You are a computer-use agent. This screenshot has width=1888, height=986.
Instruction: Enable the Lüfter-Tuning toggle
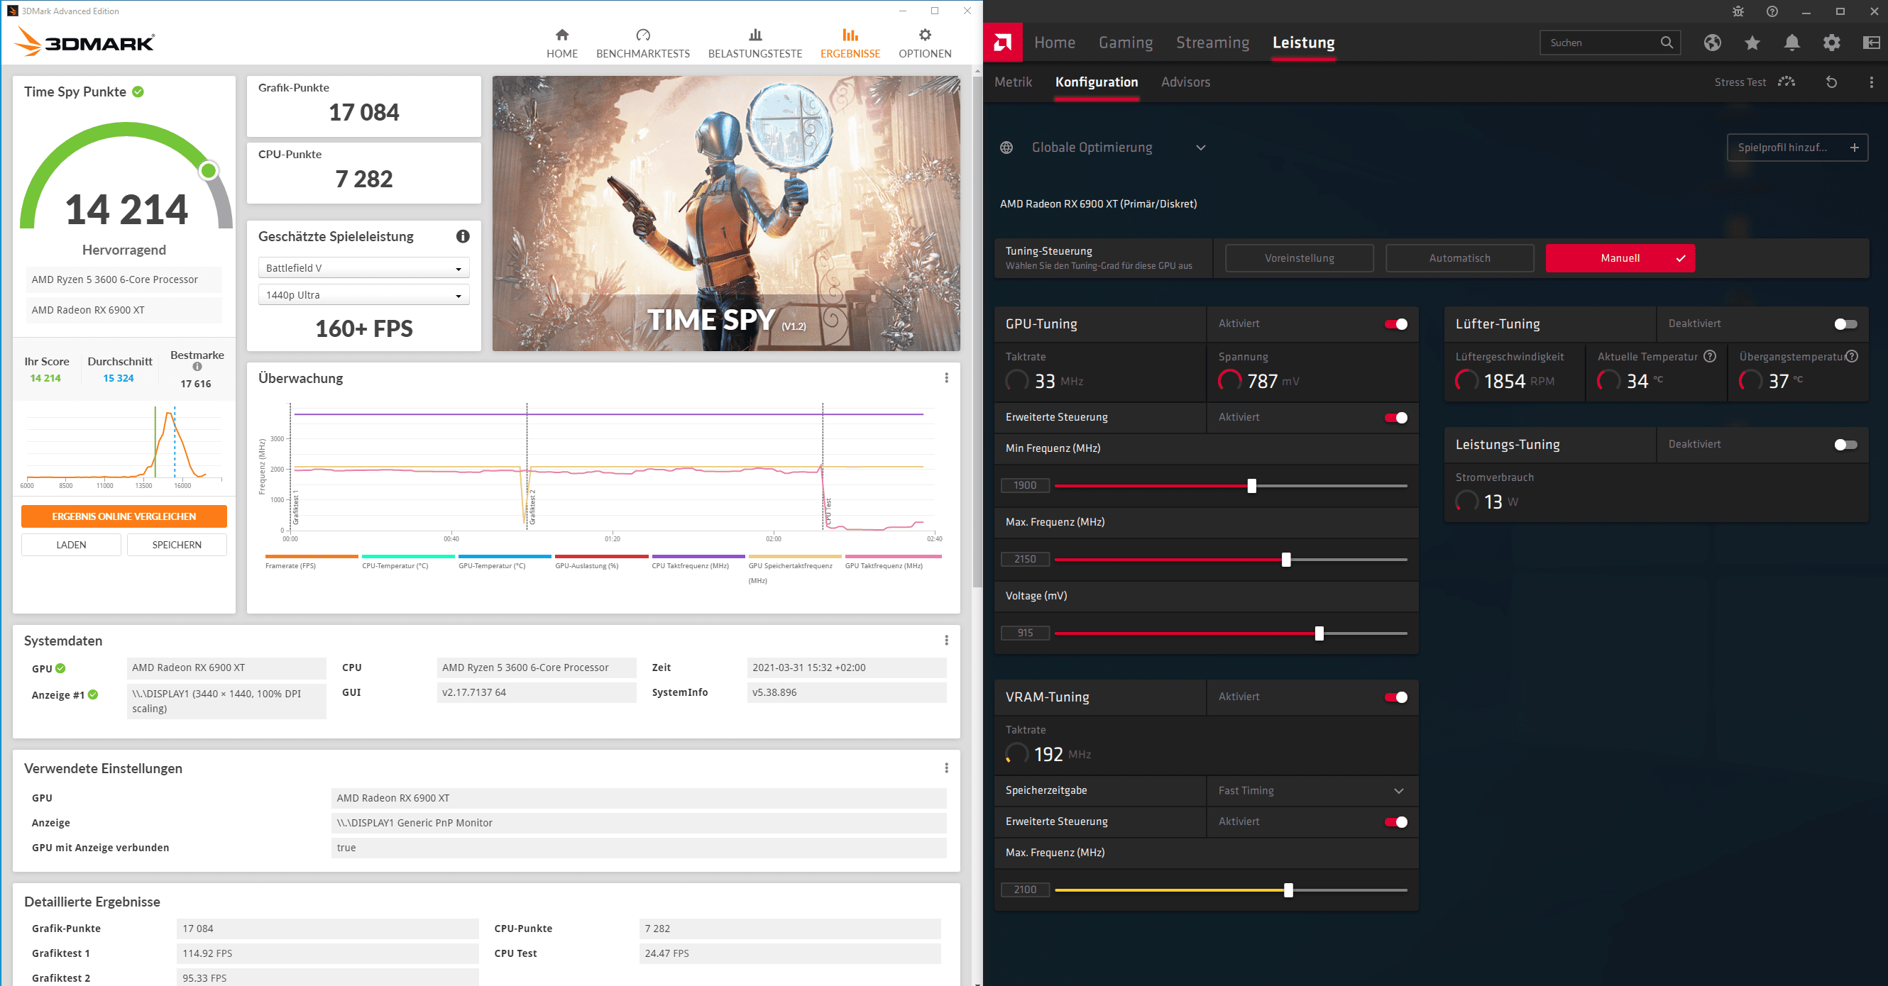pyautogui.click(x=1845, y=323)
